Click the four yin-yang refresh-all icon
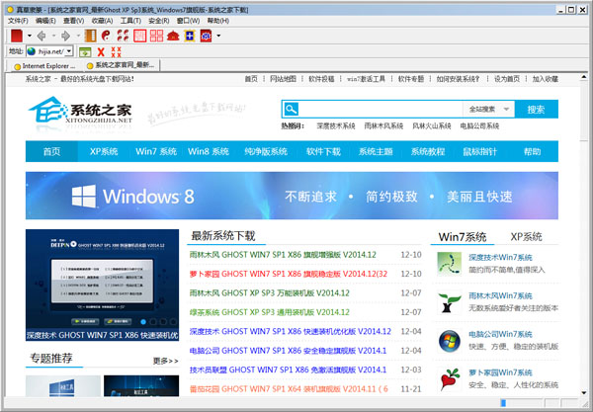Image resolution: width=593 pixels, height=412 pixels. point(123,36)
